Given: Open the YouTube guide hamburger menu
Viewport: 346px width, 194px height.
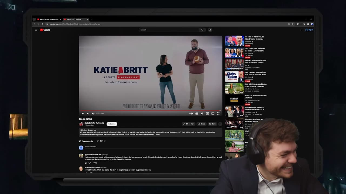Looking at the screenshot, I should pos(36,30).
